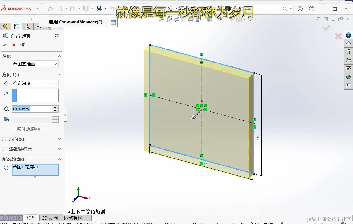Collapse the 从(F) section

tap(59, 56)
